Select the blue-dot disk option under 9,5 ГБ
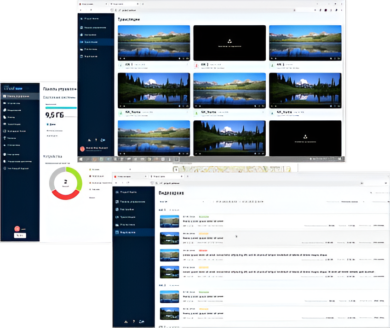This screenshot has width=390, height=328. tap(51, 124)
